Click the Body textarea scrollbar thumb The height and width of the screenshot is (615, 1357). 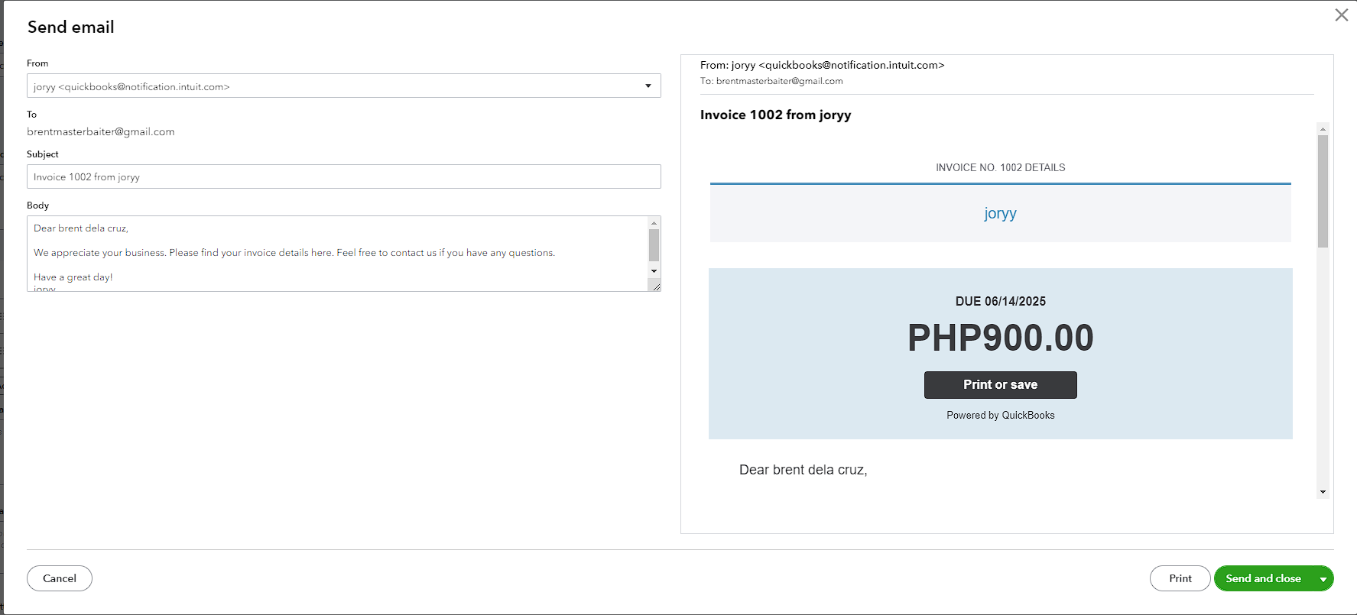coord(654,245)
